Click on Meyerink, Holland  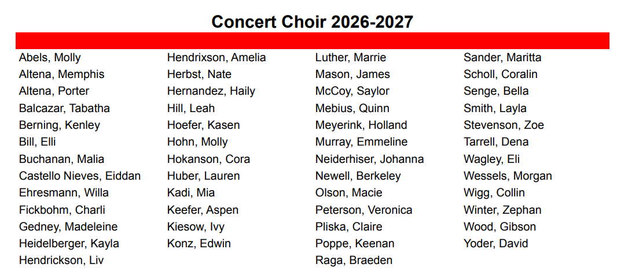pyautogui.click(x=361, y=125)
